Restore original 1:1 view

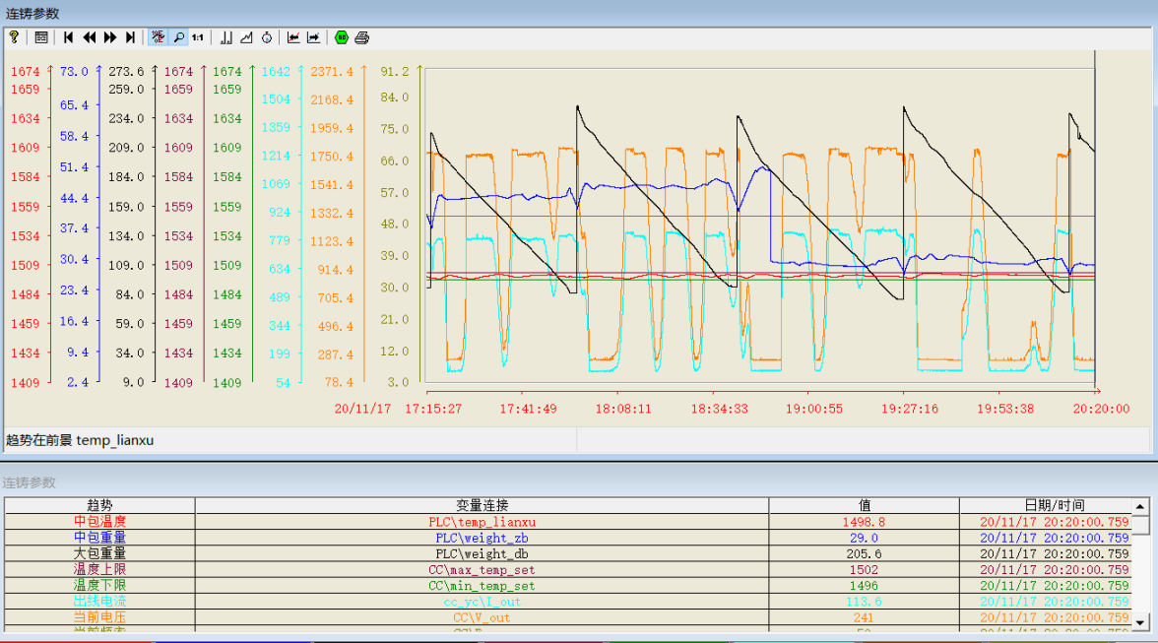pos(198,36)
